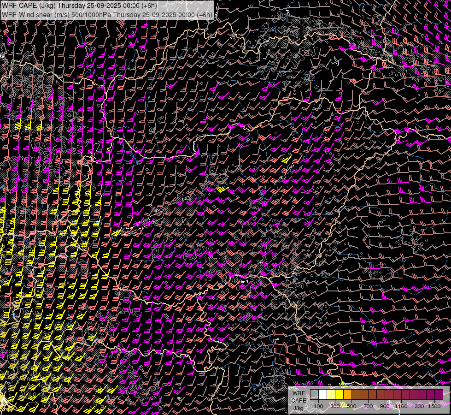The width and height of the screenshot is (451, 415).
Task: Click the 100 label on the legend
Action: pos(318,406)
